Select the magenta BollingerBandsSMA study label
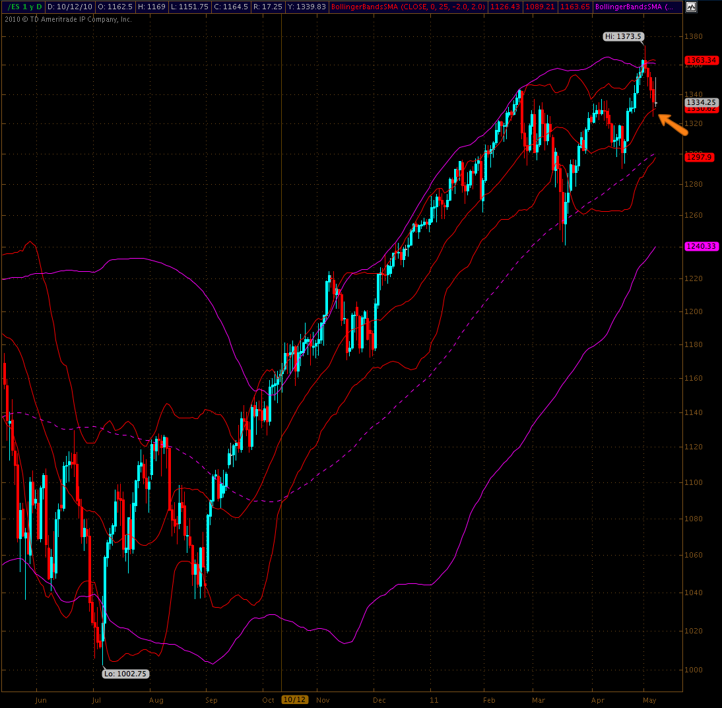Image resolution: width=722 pixels, height=708 pixels. coord(634,7)
